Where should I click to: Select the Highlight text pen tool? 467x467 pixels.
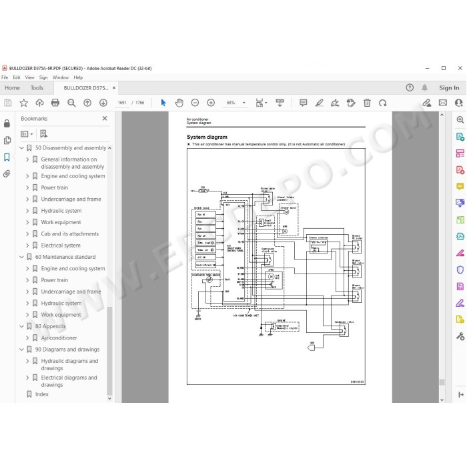pos(320,103)
